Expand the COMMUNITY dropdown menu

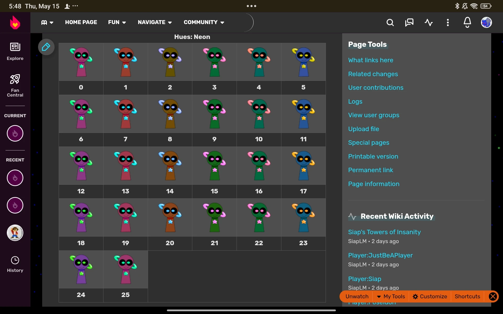tap(204, 23)
